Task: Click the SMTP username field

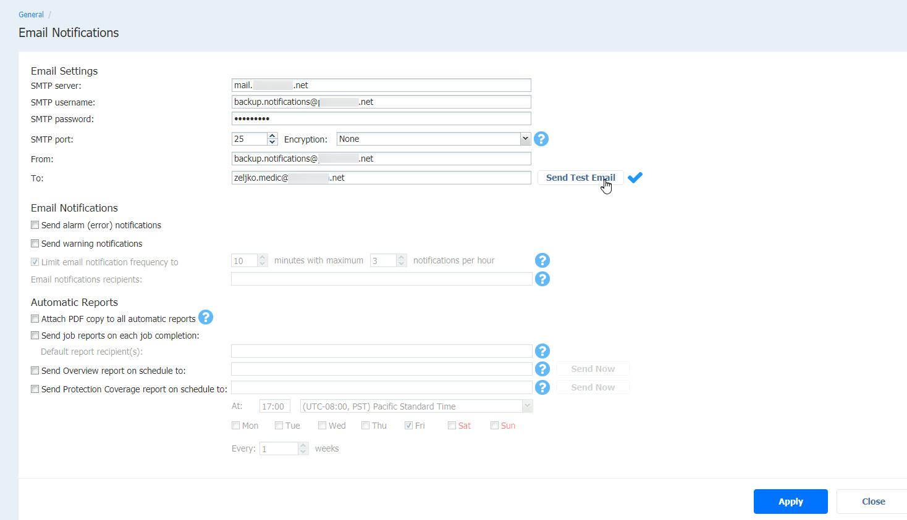Action: (381, 102)
